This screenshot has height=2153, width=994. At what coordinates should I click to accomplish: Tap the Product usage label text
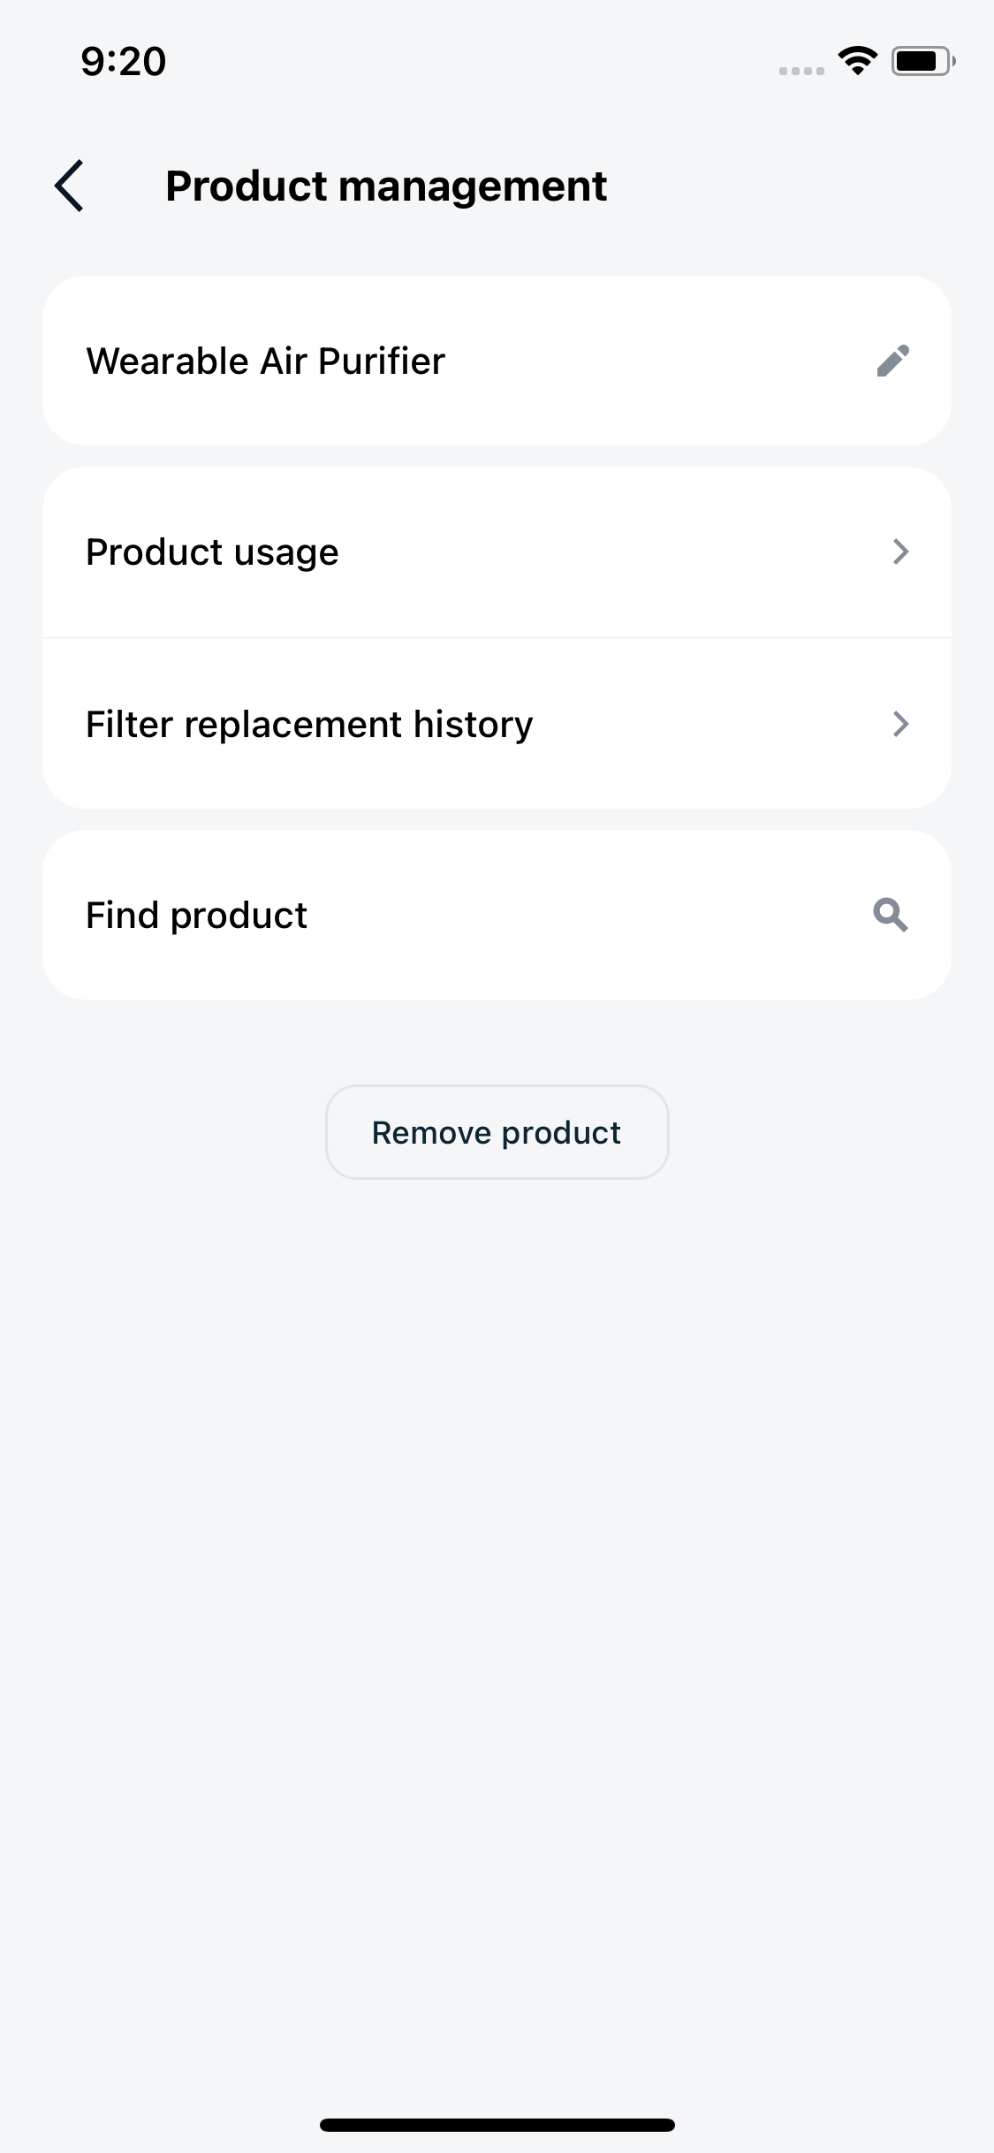point(212,552)
